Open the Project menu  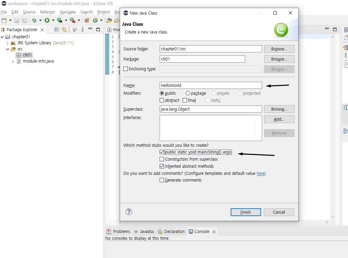click(x=103, y=12)
